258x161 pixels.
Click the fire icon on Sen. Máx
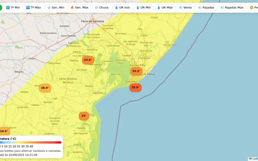pos(72,8)
